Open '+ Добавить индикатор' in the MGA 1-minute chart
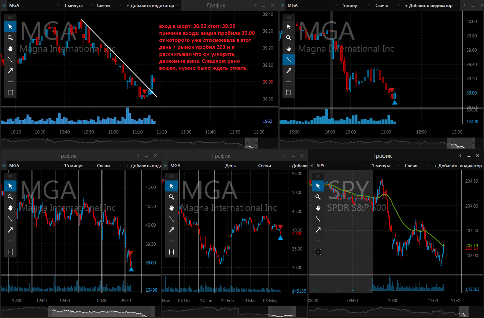 [x=153, y=6]
